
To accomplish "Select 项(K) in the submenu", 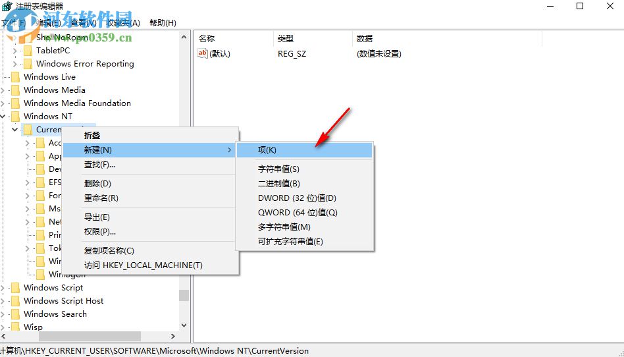I will [x=305, y=150].
